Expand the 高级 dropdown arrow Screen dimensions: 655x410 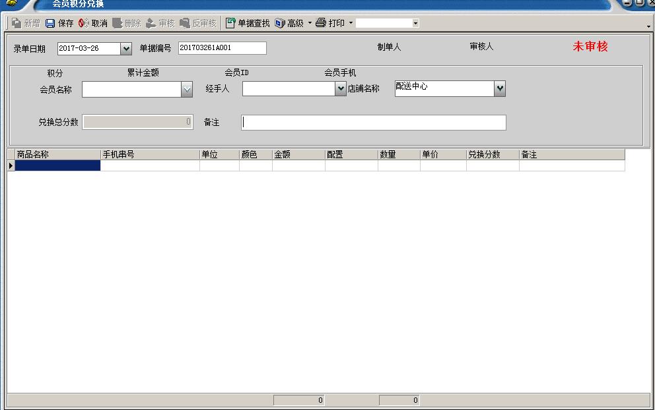pos(310,23)
